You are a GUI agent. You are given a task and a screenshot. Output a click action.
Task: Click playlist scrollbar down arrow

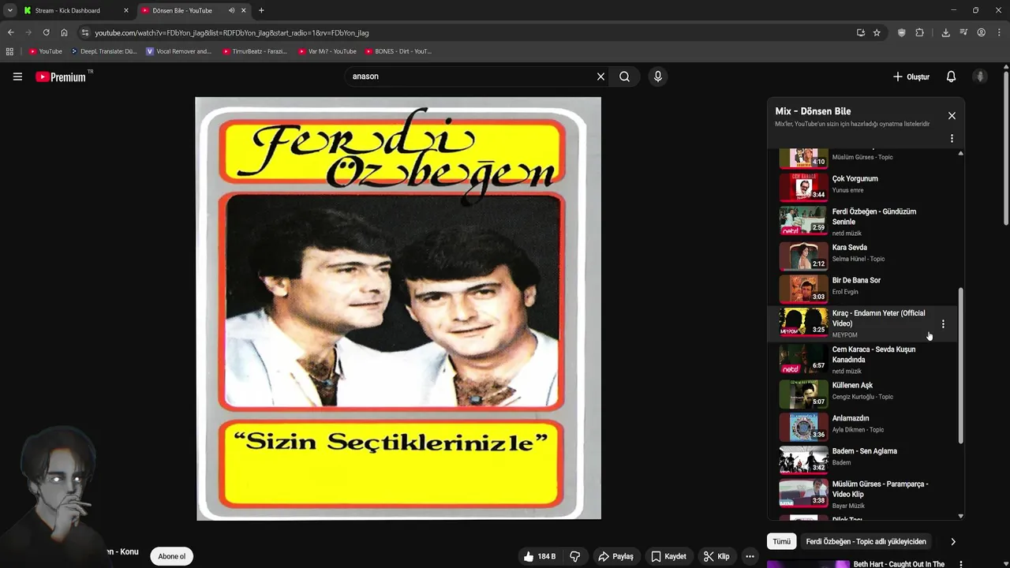tap(960, 516)
